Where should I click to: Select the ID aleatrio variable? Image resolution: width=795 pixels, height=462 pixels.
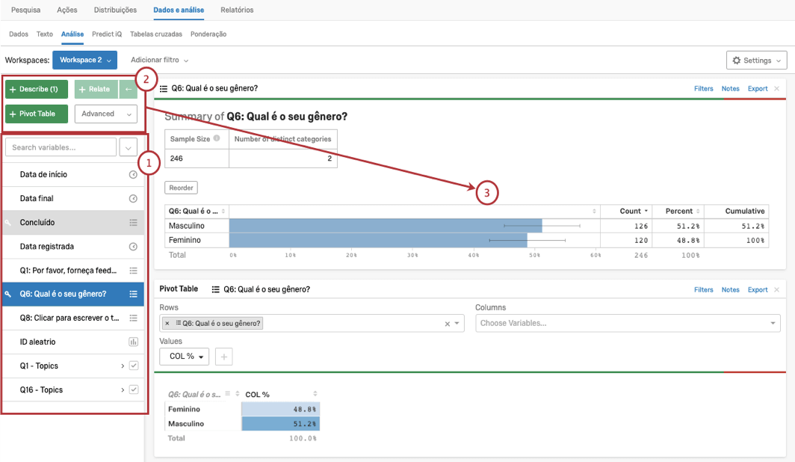click(x=73, y=342)
